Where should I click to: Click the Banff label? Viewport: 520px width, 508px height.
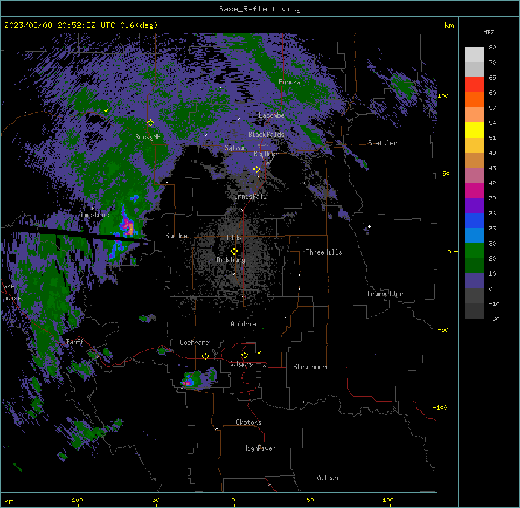click(75, 342)
